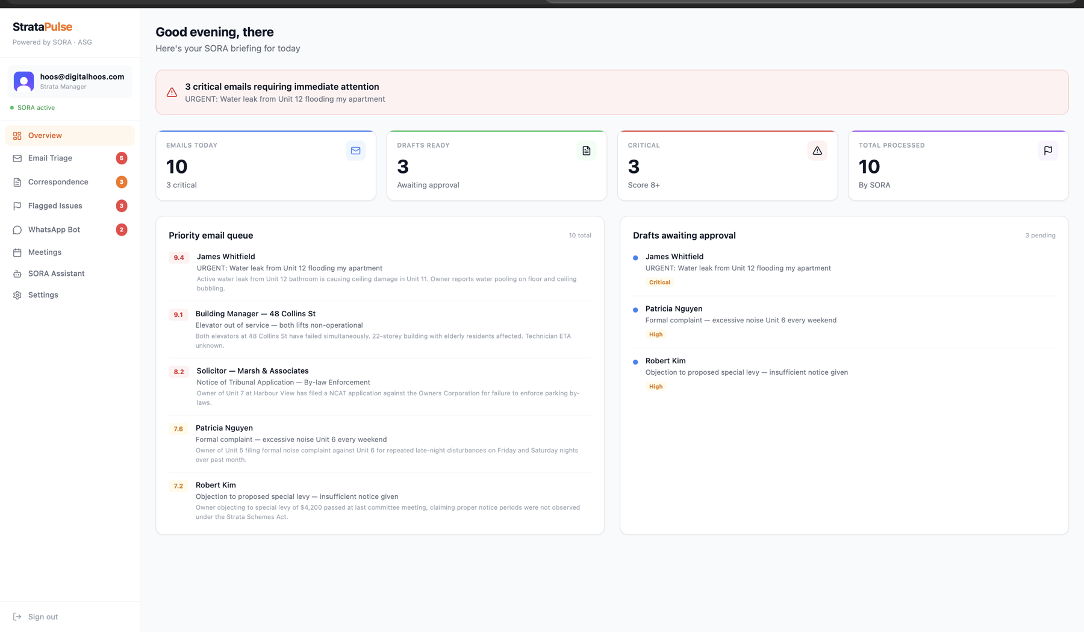Select the Overview menu item

(45, 136)
